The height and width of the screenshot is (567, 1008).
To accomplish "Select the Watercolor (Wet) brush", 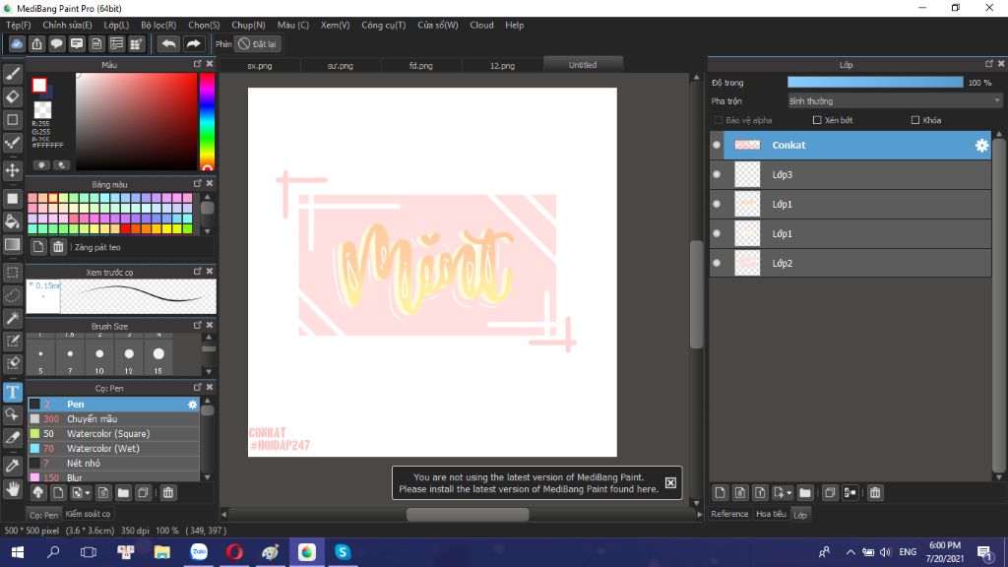I will point(114,448).
